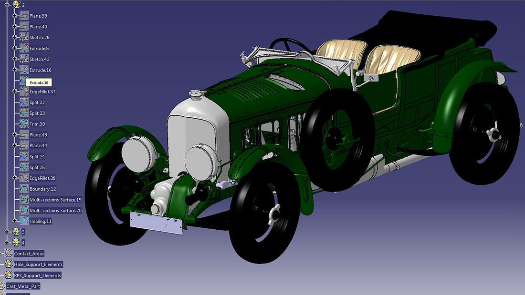Click the Sketch.26 icon in the tree

[x=24, y=37]
